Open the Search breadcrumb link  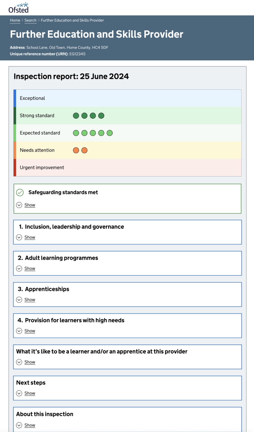(x=30, y=20)
